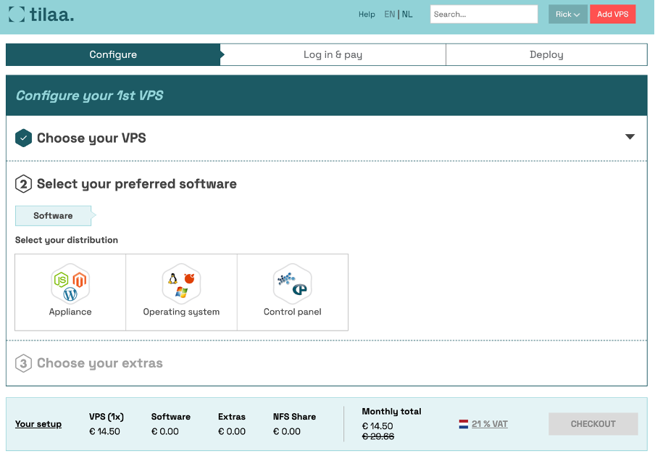
Task: Open the Your setup link
Action: 38,424
